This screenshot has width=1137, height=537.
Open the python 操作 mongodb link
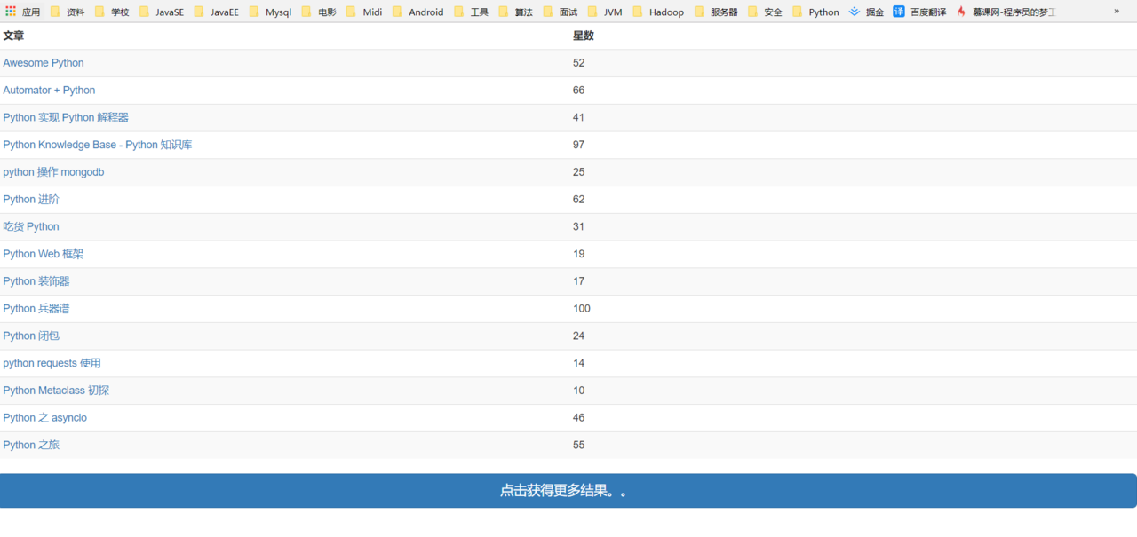click(53, 172)
